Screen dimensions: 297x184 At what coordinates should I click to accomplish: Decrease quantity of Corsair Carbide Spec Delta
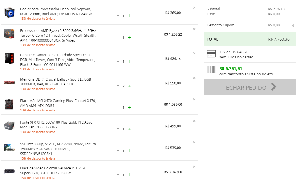(x=118, y=62)
